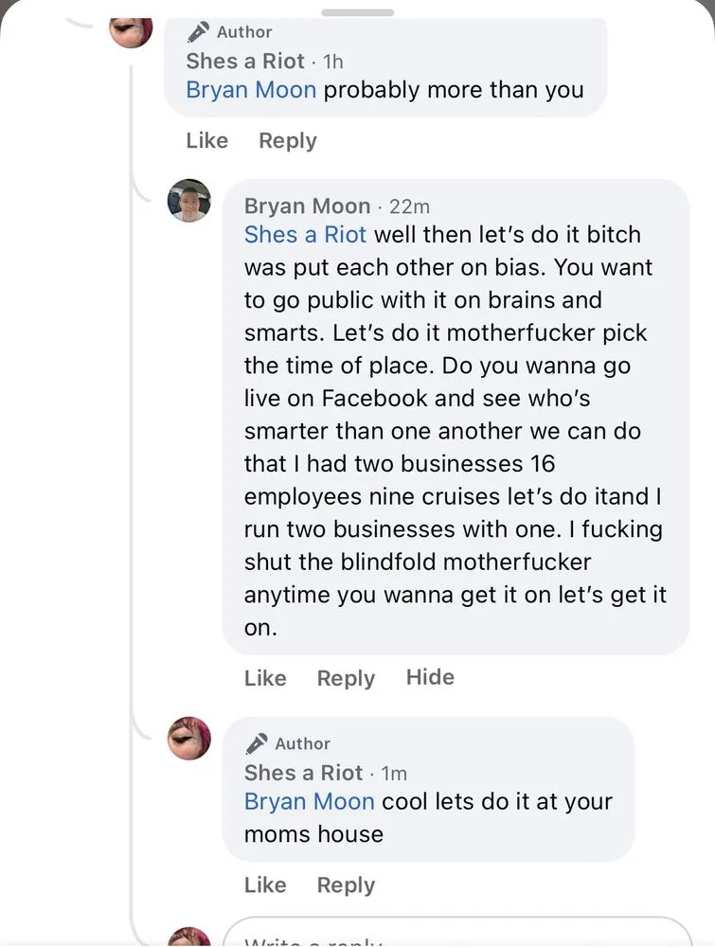Screen dimensions: 715x947
Task: Focus the Write a reply field
Action: pos(455,938)
